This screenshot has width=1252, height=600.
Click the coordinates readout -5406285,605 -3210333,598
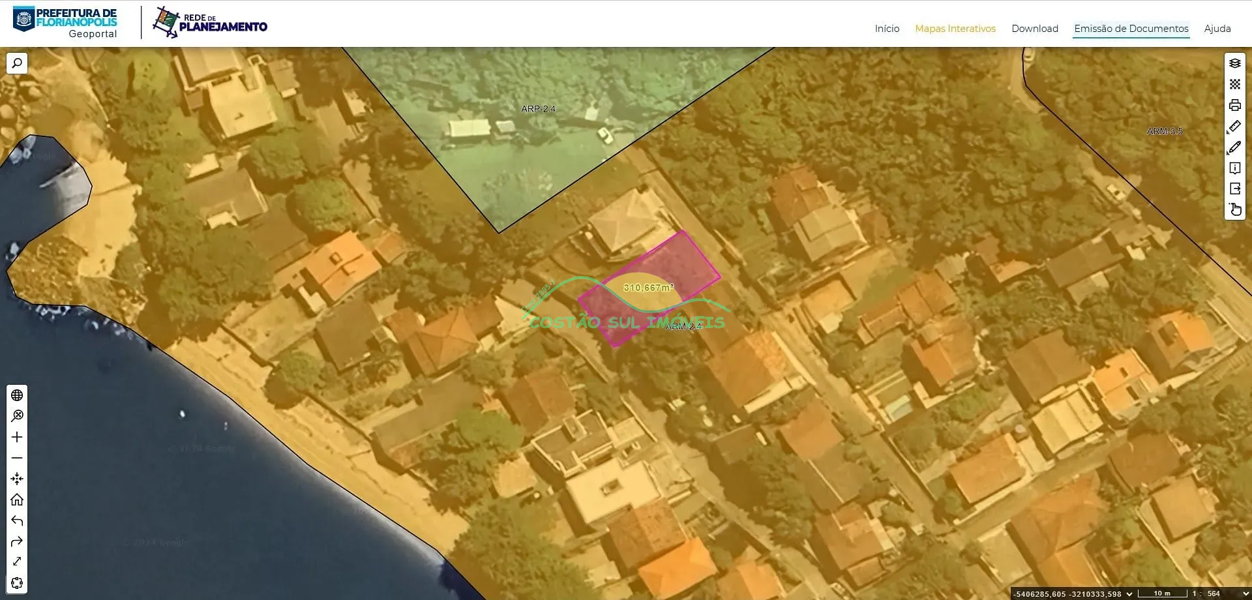coord(1067,594)
